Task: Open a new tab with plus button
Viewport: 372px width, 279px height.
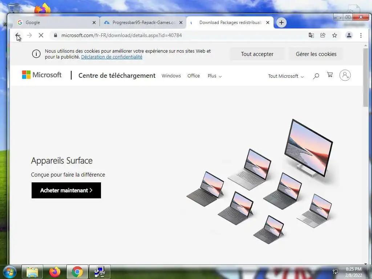Action: (282, 23)
